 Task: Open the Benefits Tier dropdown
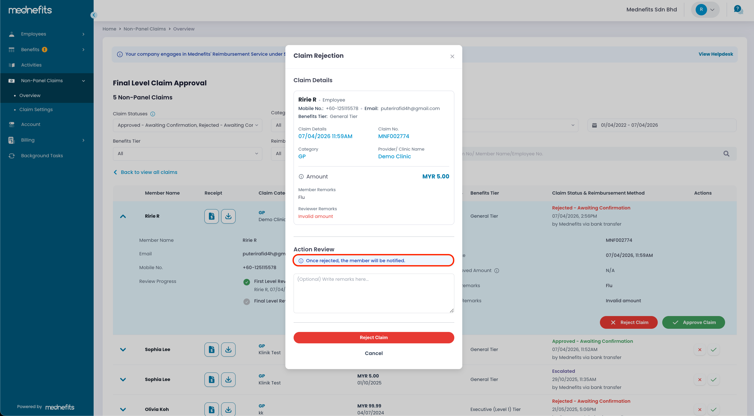[187, 154]
